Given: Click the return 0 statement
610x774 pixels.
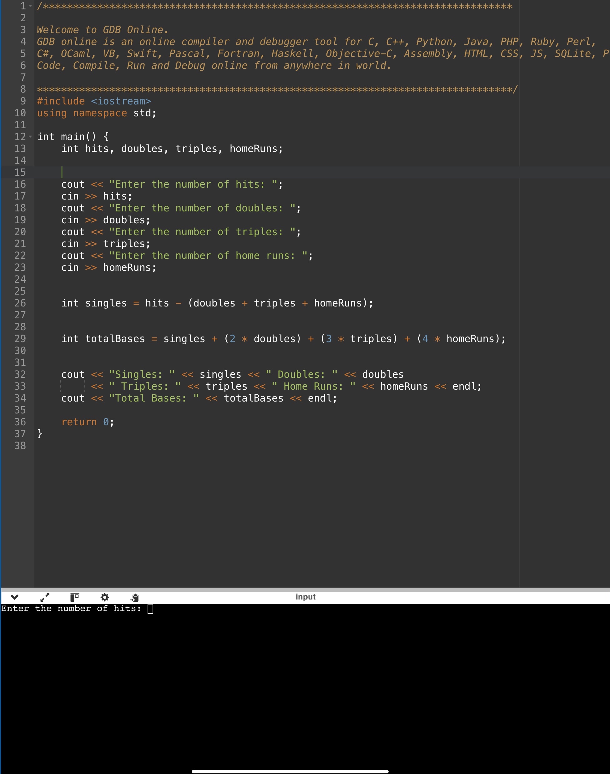Looking at the screenshot, I should [87, 422].
